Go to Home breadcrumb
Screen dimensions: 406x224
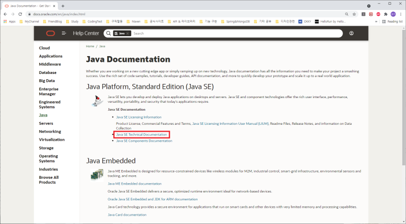90,46
